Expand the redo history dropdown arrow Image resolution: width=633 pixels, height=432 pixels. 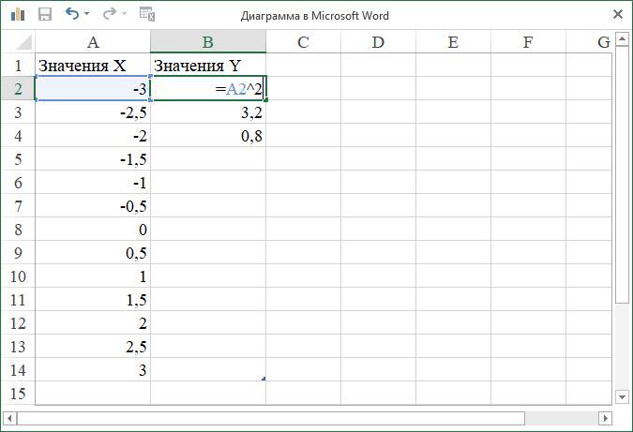124,14
